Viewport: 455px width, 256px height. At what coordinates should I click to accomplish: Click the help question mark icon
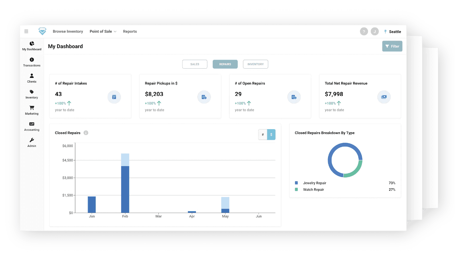[x=364, y=32]
